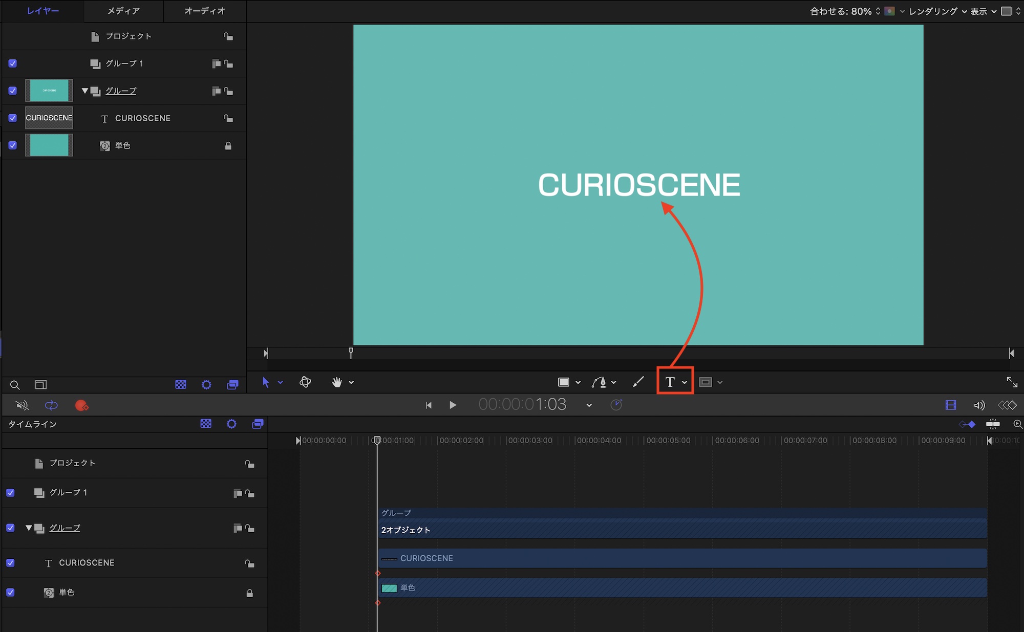Disable グループ 1 checkbox in layers list
The width and height of the screenshot is (1024, 632).
click(x=13, y=63)
